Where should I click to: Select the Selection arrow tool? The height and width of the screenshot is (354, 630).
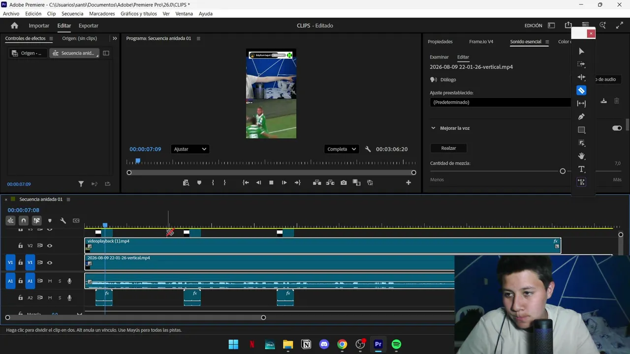581,51
